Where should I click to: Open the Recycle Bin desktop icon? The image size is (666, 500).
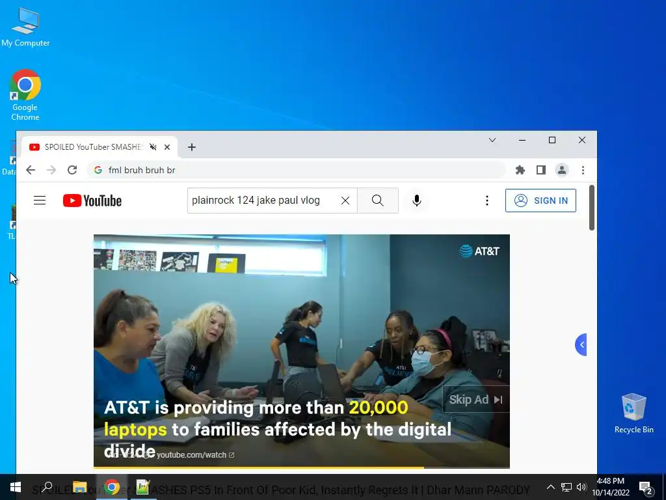[x=633, y=413]
